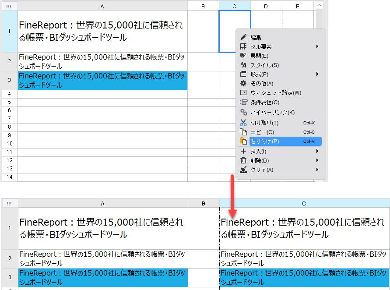Click the scissors icon for 切り取り
Viewport: 390px width, 290px height.
(x=243, y=123)
